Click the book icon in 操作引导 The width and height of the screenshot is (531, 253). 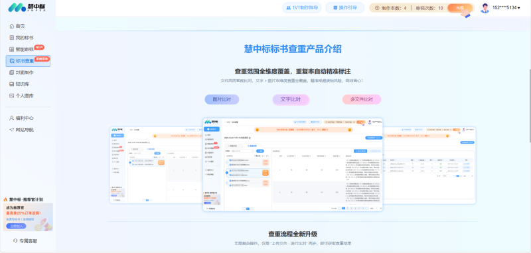[x=335, y=7]
